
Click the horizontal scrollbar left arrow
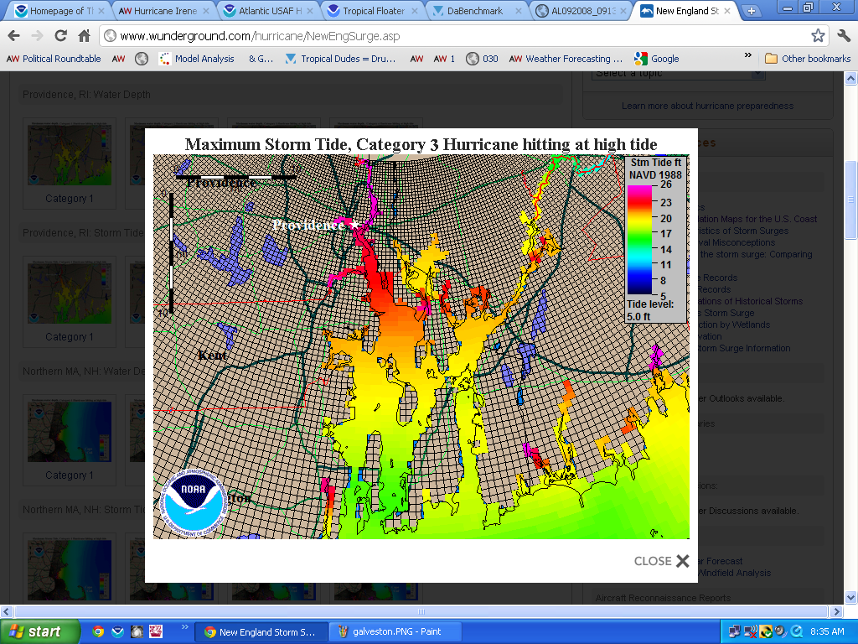(6, 611)
